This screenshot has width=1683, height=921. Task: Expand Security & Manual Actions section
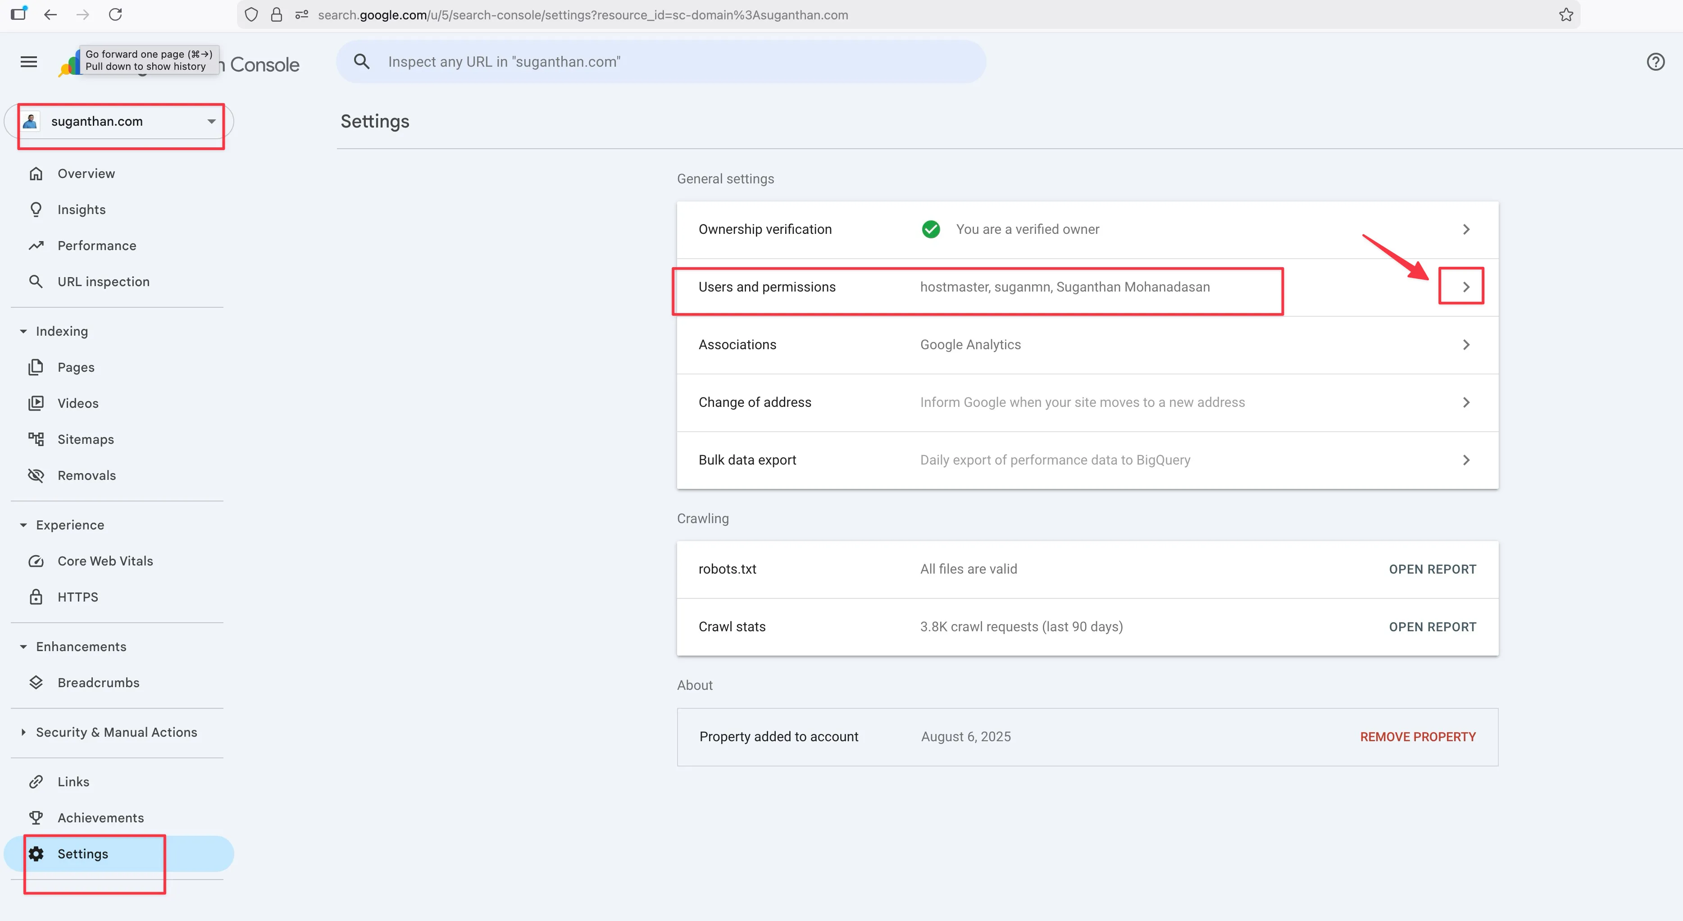[x=23, y=732]
